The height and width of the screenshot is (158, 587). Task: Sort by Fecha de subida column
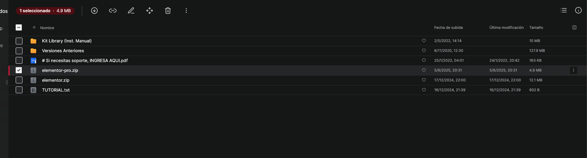(448, 27)
